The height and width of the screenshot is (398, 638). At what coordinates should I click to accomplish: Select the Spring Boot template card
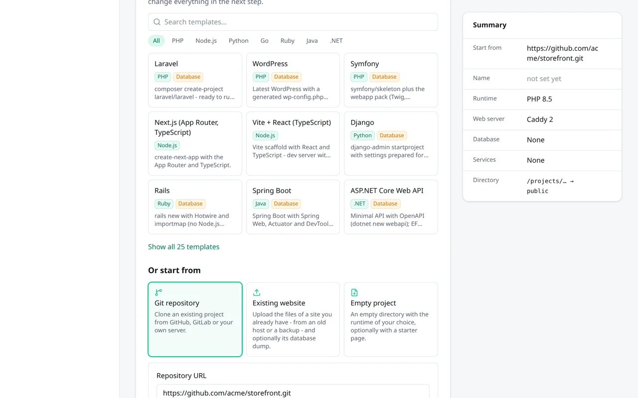[293, 207]
